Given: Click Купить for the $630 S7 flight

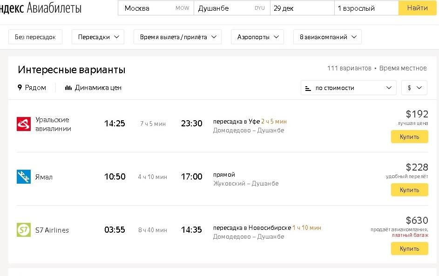Looking at the screenshot, I should click(409, 249).
